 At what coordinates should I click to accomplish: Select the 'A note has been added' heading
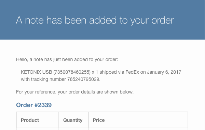95,20
